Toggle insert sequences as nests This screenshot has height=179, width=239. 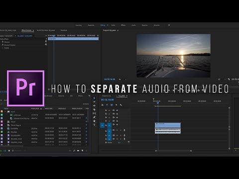pos(103,105)
